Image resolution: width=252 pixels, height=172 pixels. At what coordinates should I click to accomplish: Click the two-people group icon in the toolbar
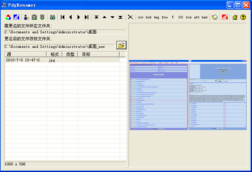(52, 17)
